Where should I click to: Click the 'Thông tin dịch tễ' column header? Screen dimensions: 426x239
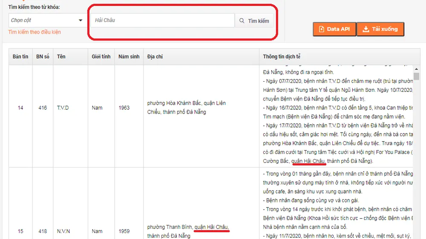point(340,57)
